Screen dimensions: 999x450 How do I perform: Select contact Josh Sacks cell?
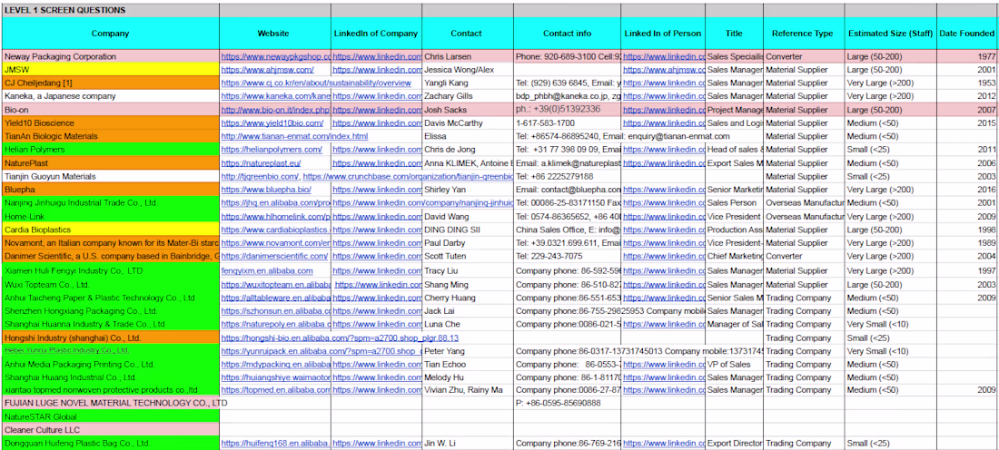click(x=468, y=110)
